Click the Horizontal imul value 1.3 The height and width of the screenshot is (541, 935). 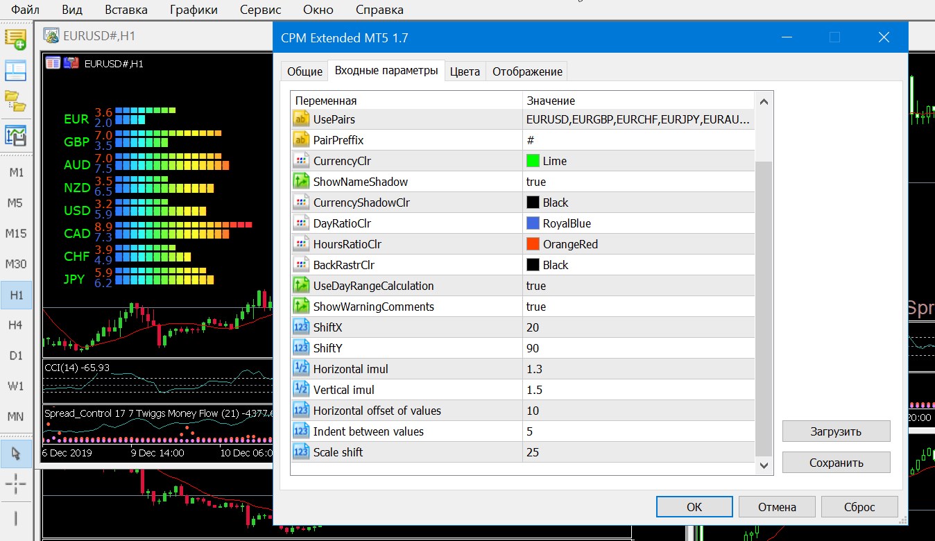[534, 369]
